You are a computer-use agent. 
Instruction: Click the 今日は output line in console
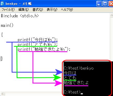70,73
